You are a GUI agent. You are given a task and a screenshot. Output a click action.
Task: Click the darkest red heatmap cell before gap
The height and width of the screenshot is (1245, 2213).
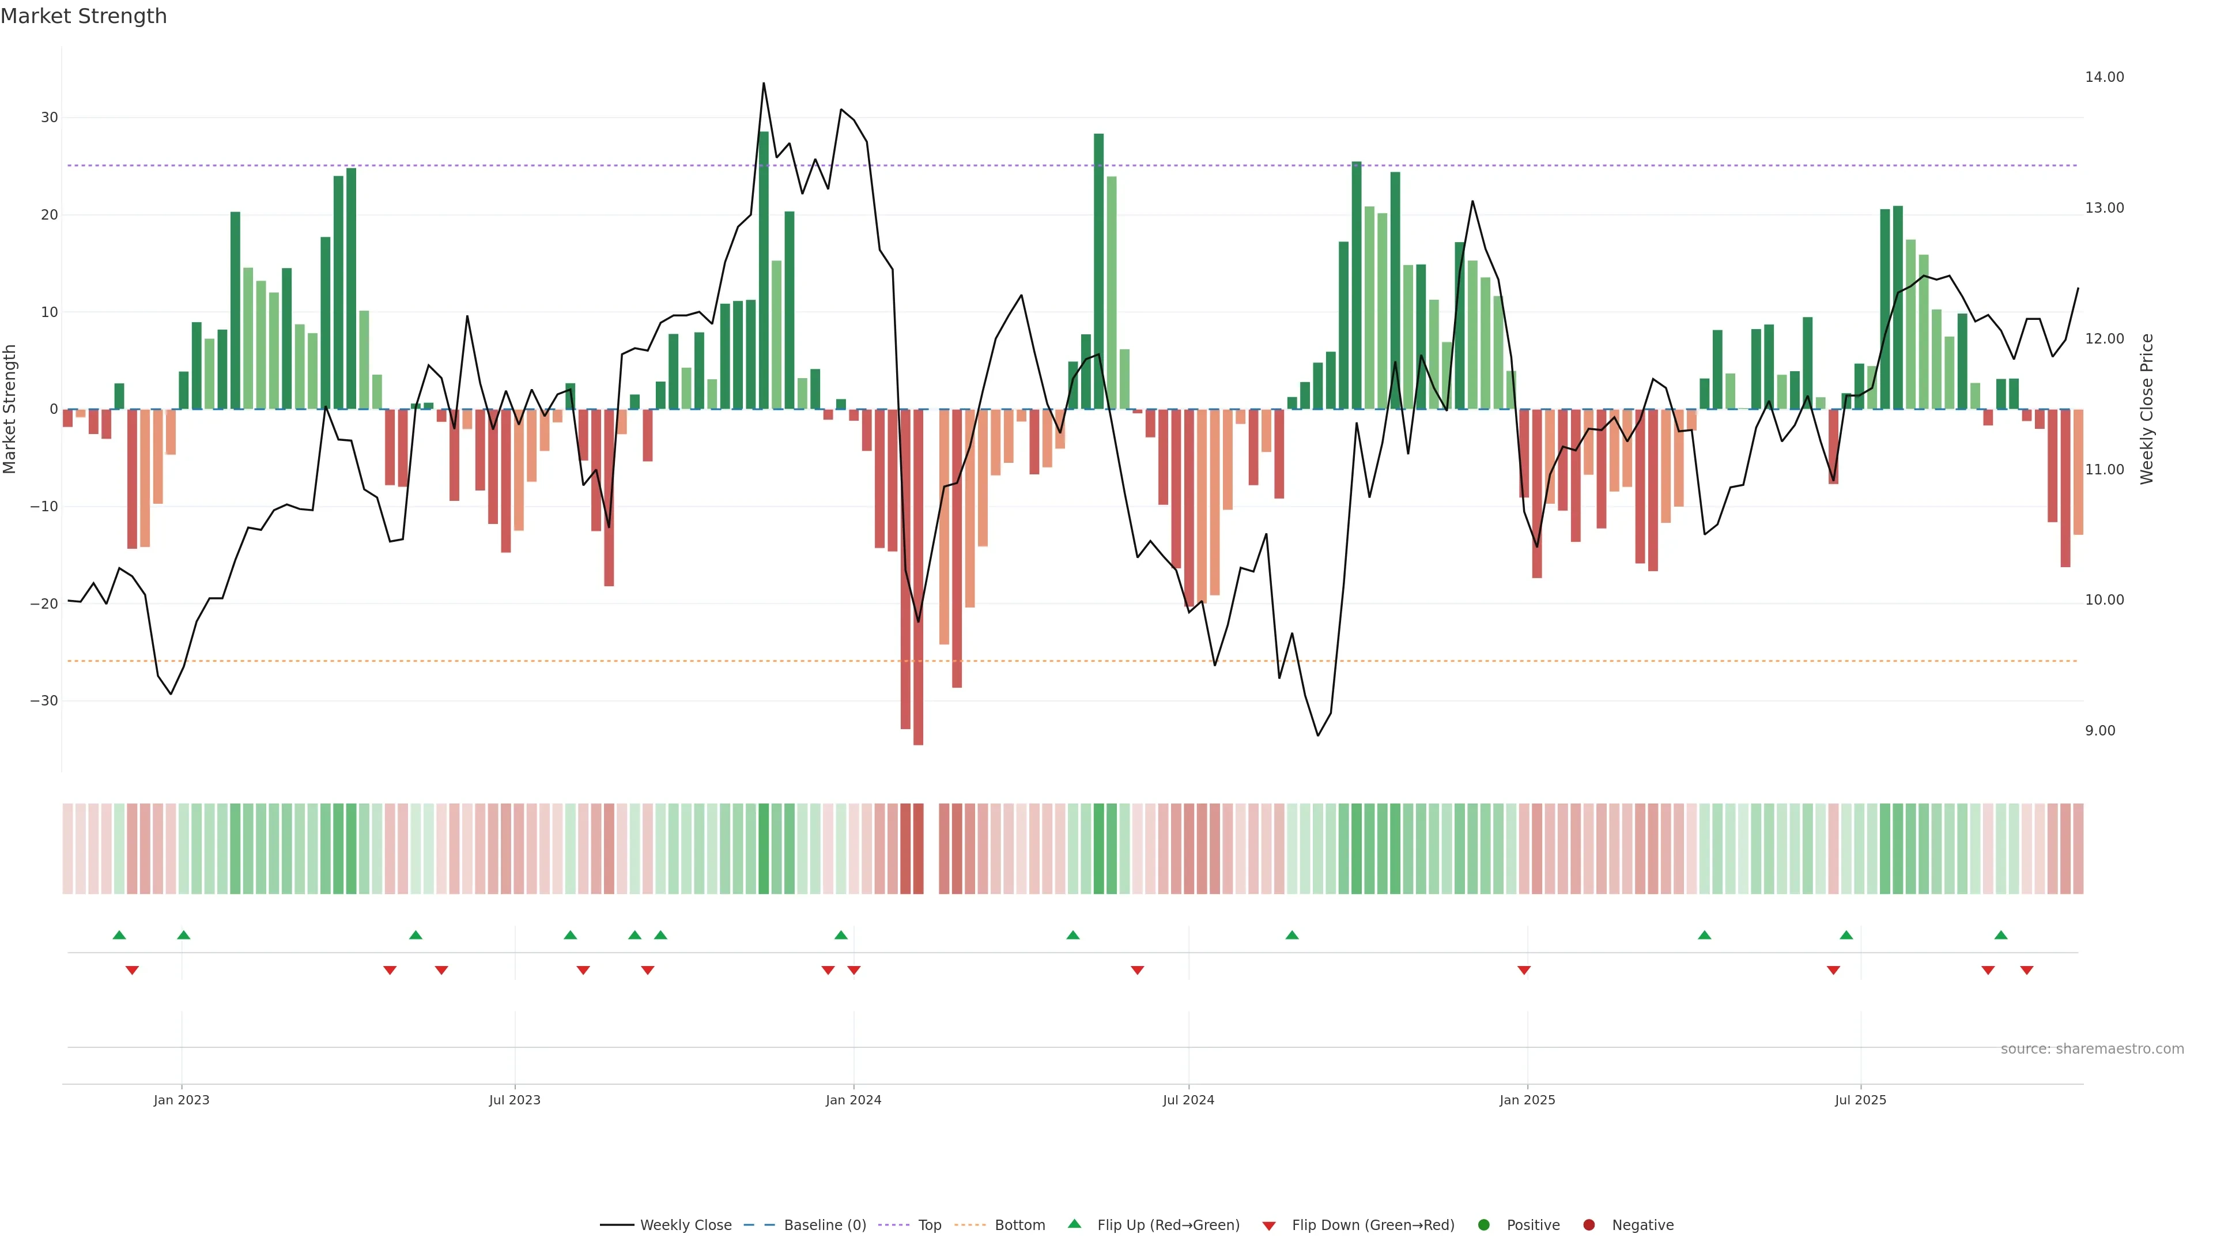919,849
